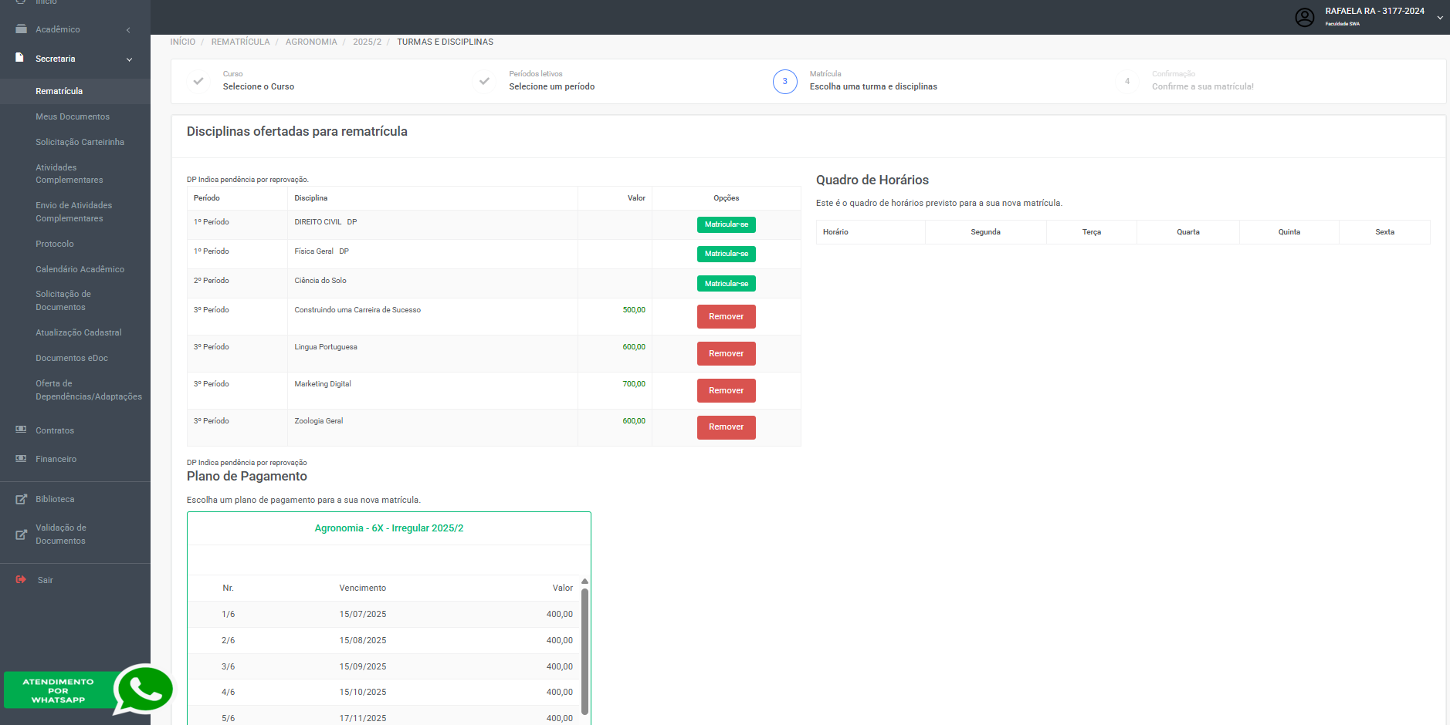Screen dimensions: 1450x725
Task: Select the Agronomia 6X Irregular 2025/2 plan
Action: (x=389, y=528)
